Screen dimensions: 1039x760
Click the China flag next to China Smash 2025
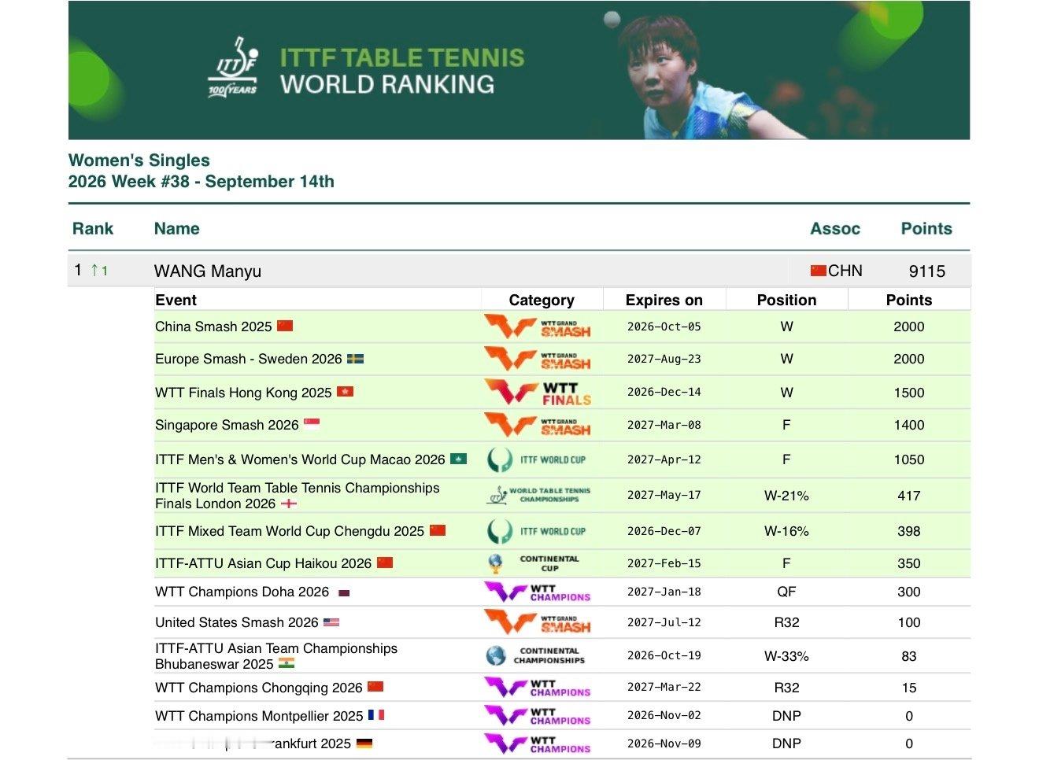point(285,326)
